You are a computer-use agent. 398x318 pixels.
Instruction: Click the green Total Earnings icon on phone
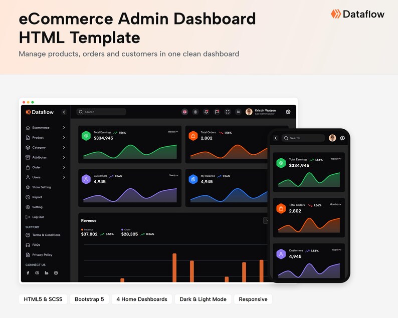coord(281,163)
